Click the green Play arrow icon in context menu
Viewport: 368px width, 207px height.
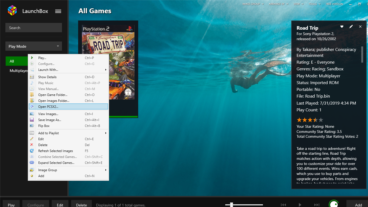pyautogui.click(x=32, y=58)
